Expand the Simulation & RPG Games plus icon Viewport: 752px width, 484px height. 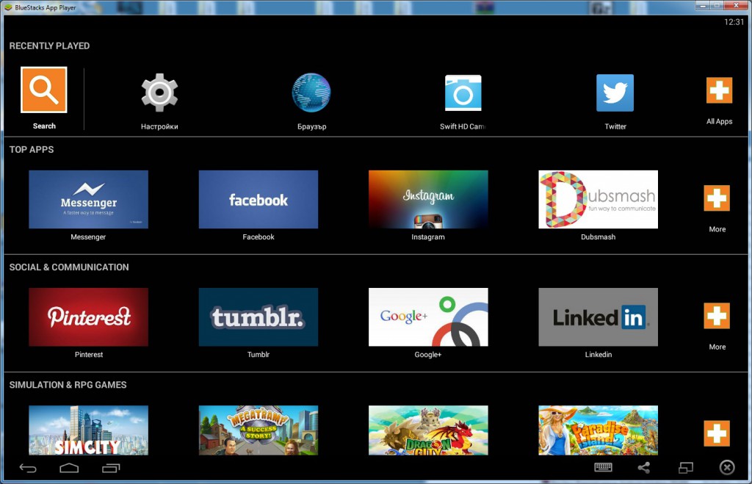tap(717, 433)
